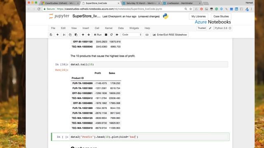The height and width of the screenshot is (148, 264).
Task: Open the Insert menu
Action: [x=86, y=28]
